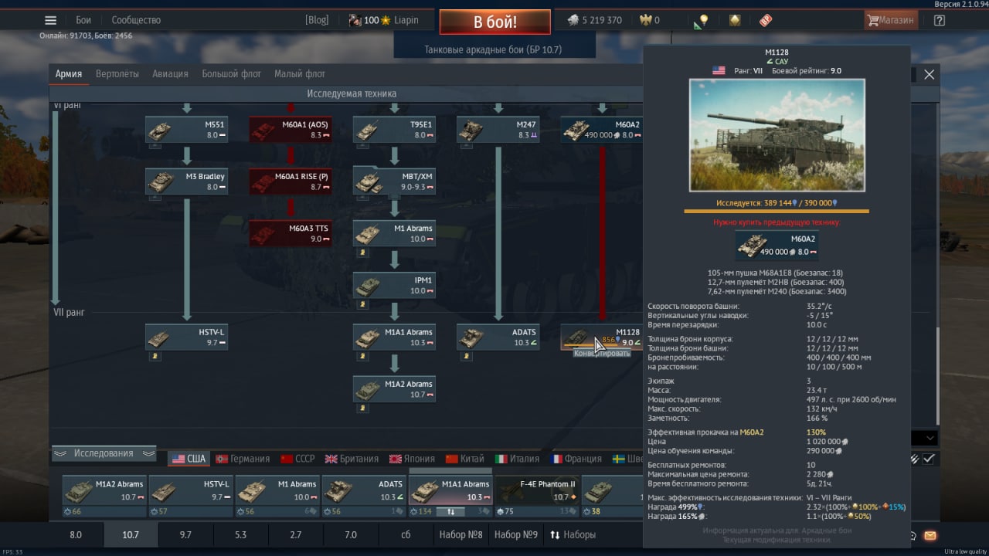Open the lightbulb research points icon

click(x=702, y=21)
